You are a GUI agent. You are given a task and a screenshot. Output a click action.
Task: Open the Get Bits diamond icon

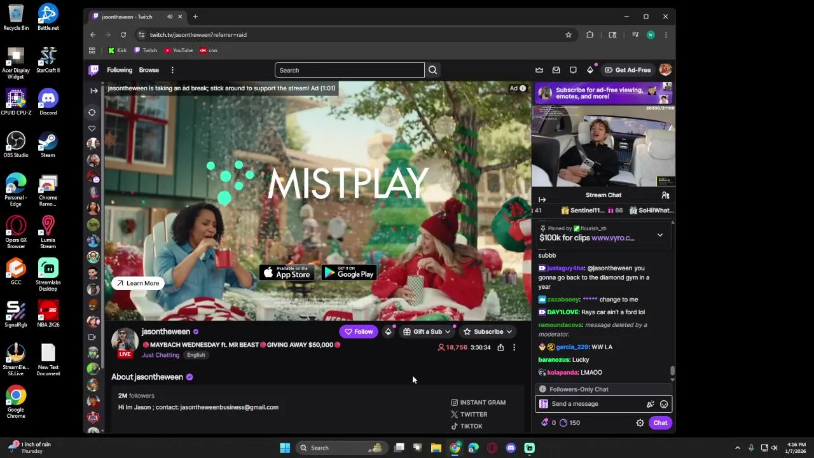590,70
